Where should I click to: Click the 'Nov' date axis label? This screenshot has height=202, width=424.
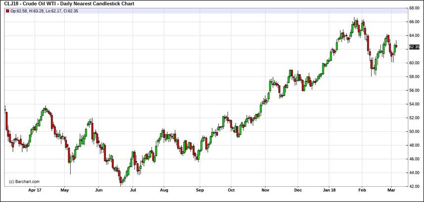coord(265,190)
